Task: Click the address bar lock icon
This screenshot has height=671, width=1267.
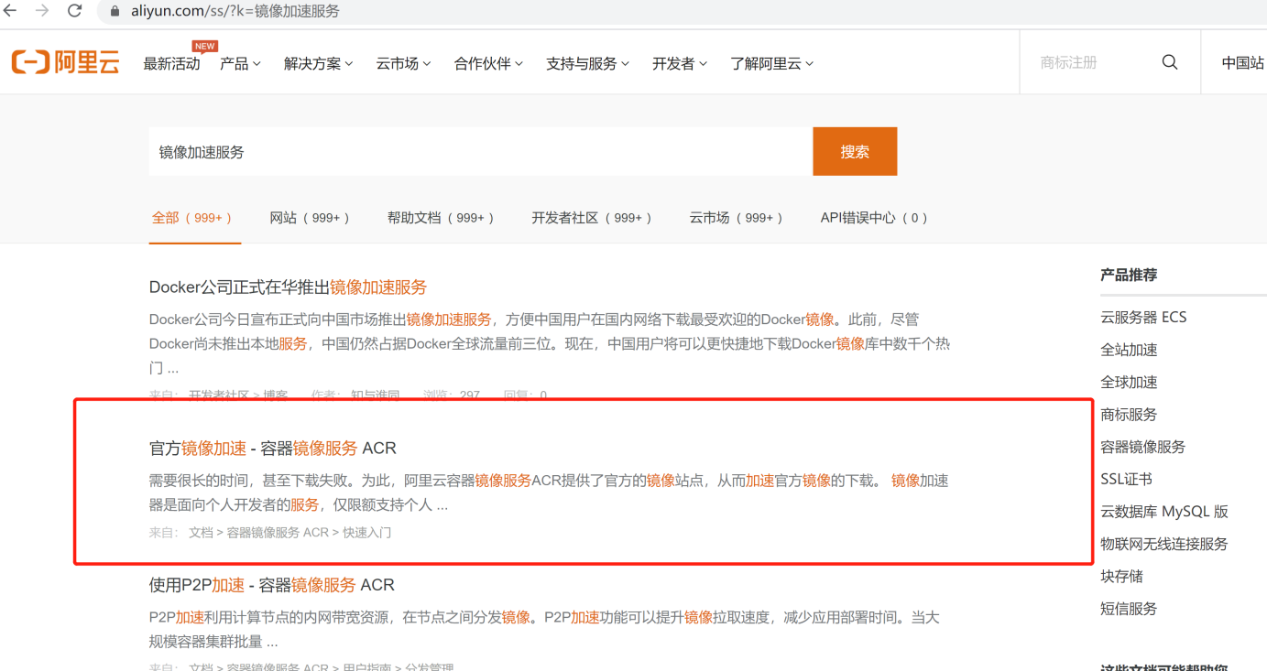Action: pos(115,12)
